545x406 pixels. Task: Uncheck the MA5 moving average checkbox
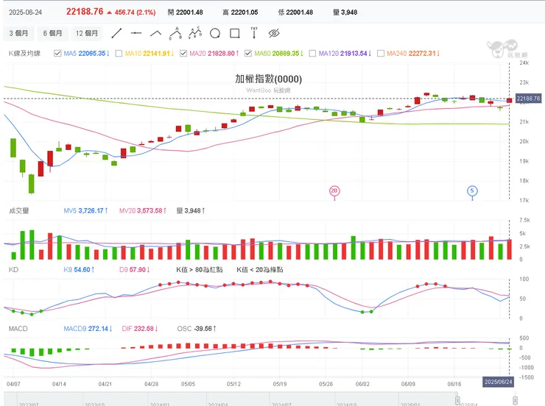tap(57, 54)
